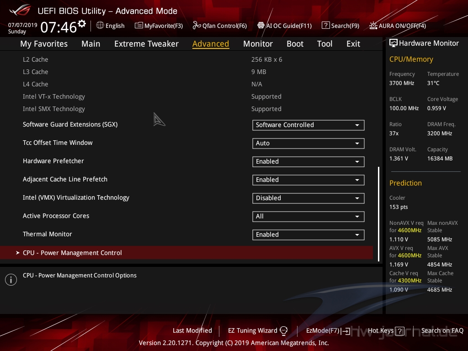Image resolution: width=468 pixels, height=351 pixels.
Task: Click the vertical scrollbar of settings list
Action: [378, 214]
